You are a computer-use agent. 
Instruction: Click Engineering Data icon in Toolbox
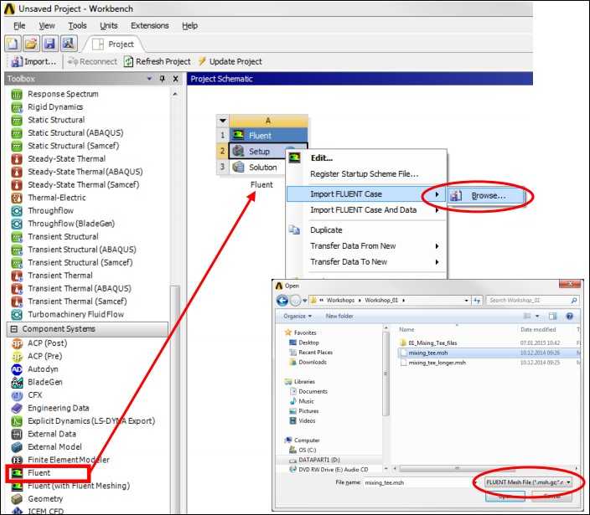point(17,409)
